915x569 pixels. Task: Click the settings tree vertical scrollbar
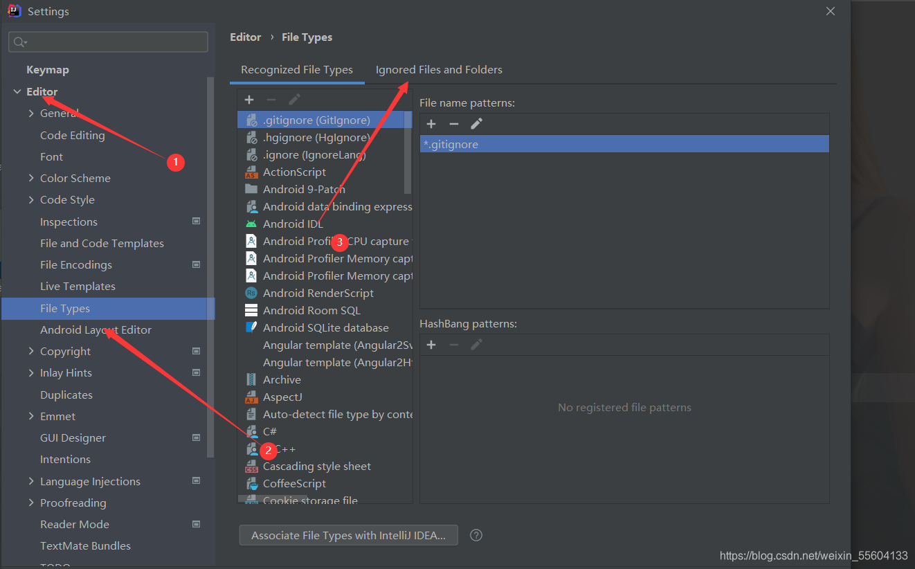(210, 267)
